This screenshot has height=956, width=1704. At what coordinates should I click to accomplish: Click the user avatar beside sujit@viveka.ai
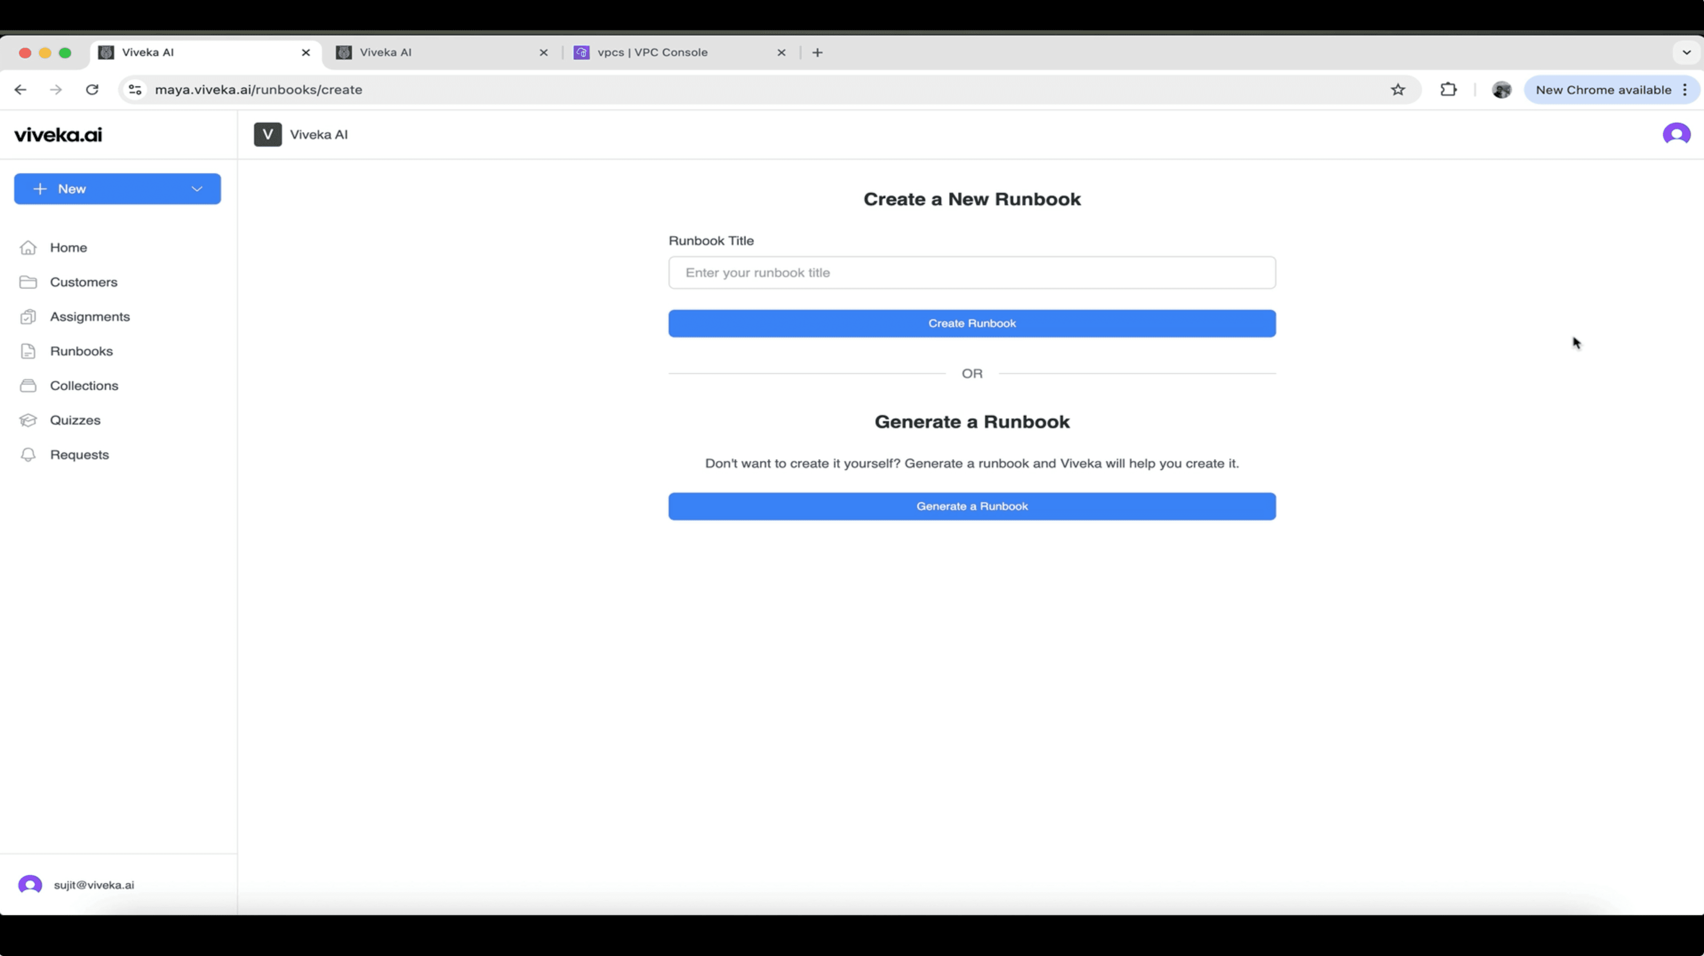coord(30,884)
